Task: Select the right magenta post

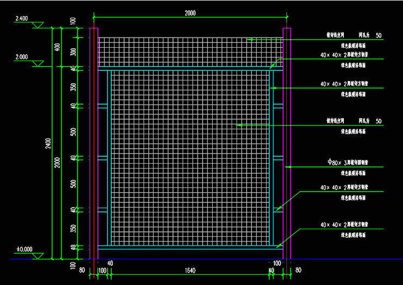Action: (287, 143)
